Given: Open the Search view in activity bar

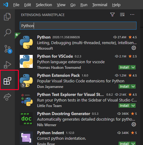Looking at the screenshot, I should tap(7, 33).
